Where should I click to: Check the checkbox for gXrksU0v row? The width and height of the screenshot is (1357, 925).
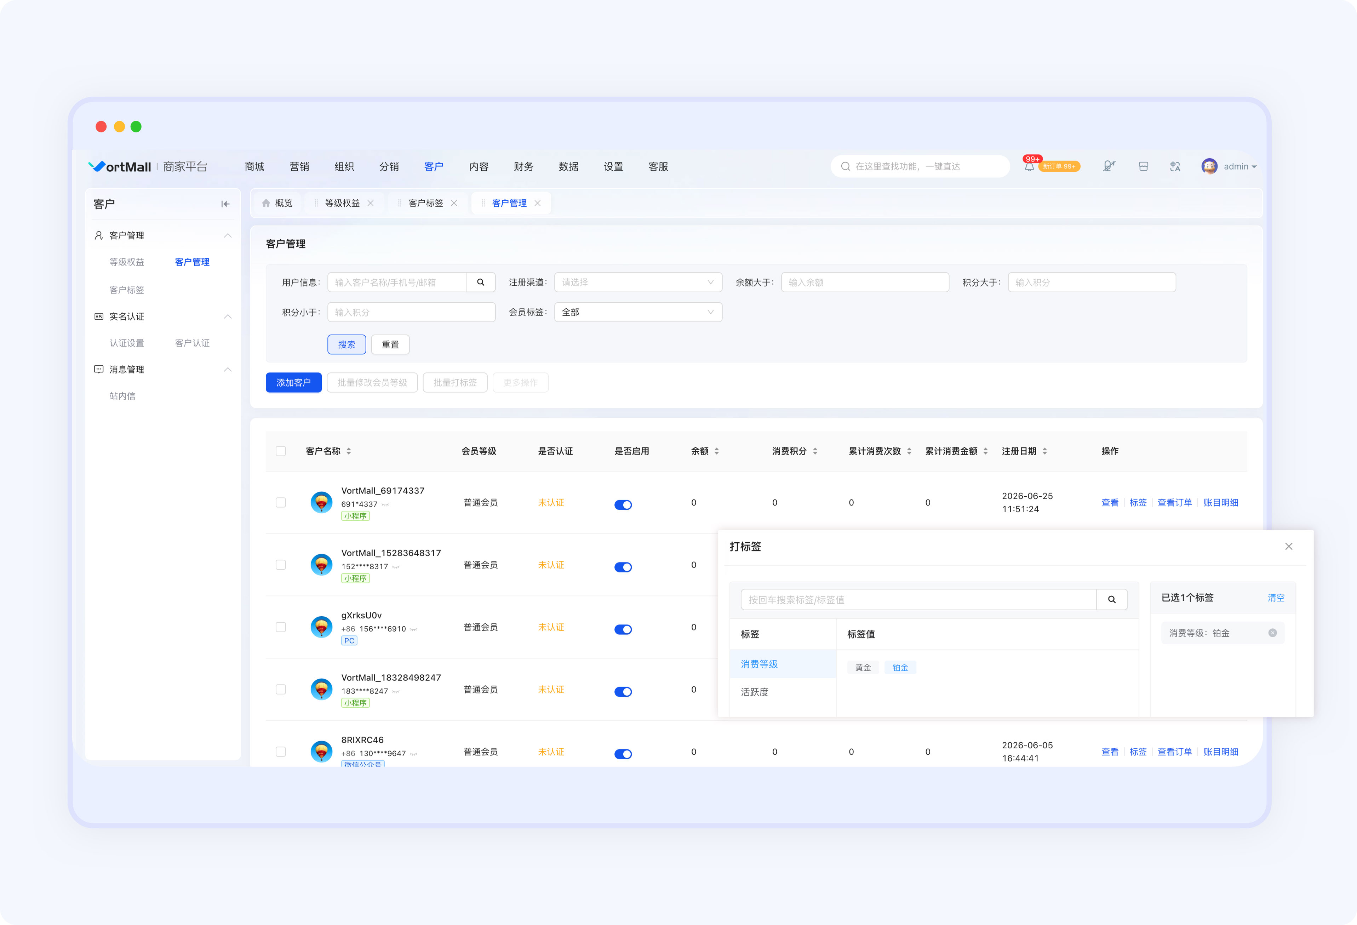click(281, 627)
